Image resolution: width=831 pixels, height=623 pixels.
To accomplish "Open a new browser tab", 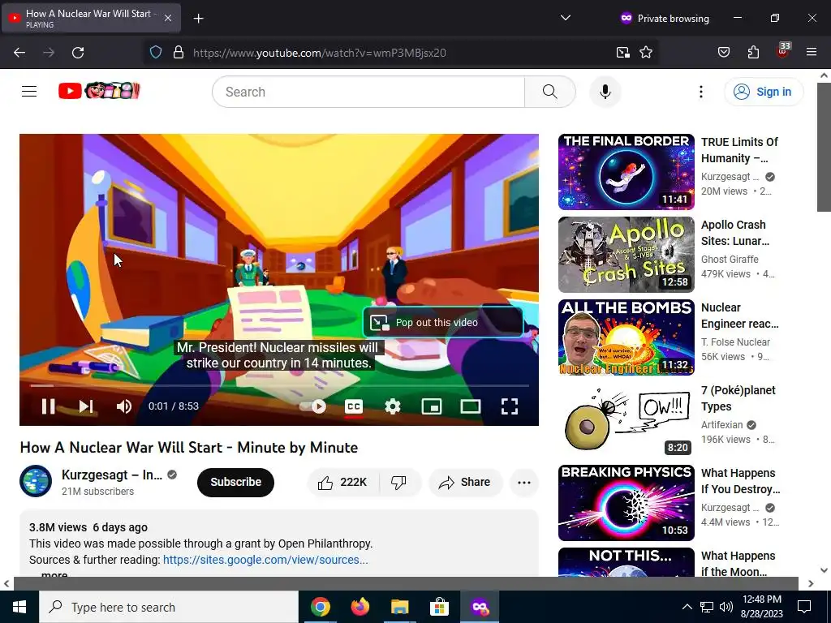I will coord(198,19).
